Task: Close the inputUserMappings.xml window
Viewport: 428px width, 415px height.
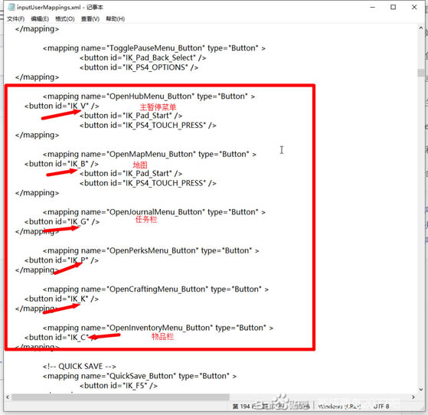Action: click(x=414, y=8)
